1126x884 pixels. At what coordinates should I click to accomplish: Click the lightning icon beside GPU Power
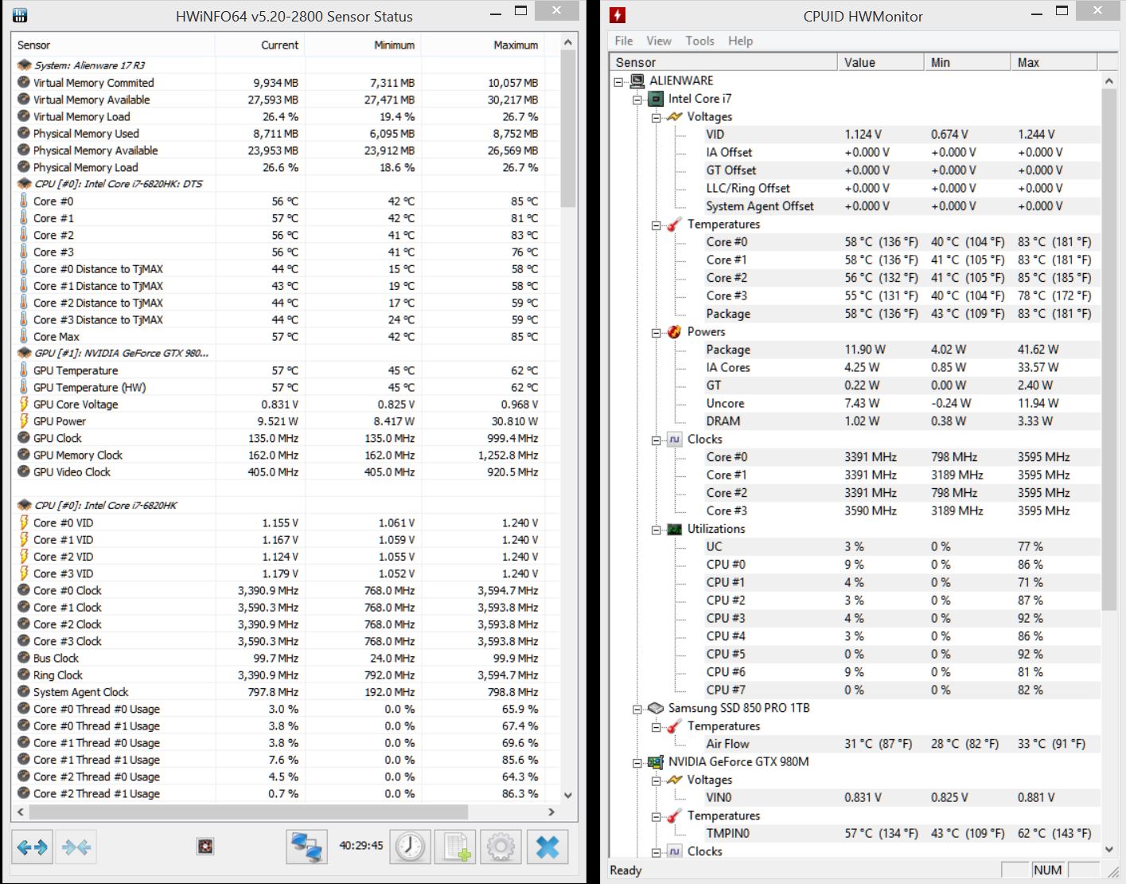[24, 421]
